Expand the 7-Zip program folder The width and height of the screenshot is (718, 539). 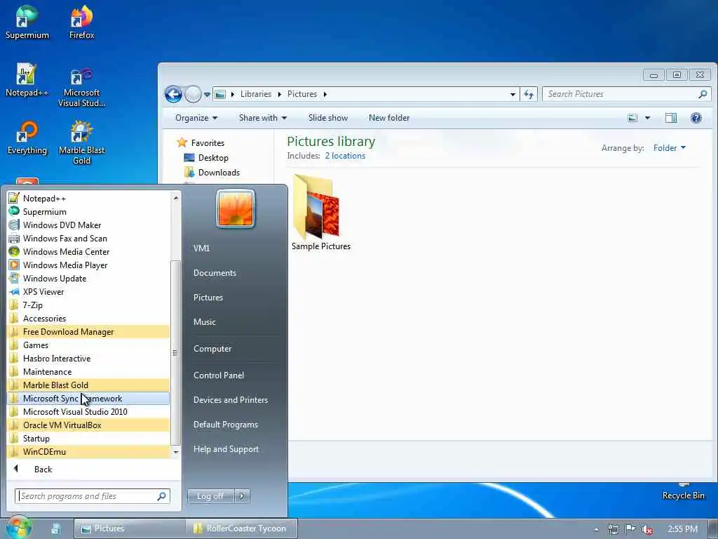[x=88, y=305]
